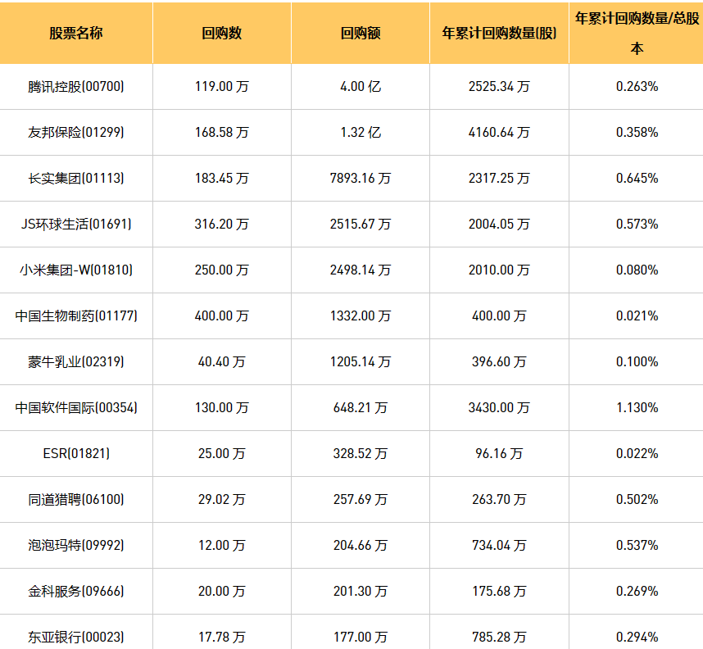Click the 257.69 万 buyback amount cell
The height and width of the screenshot is (649, 703).
pos(361,499)
